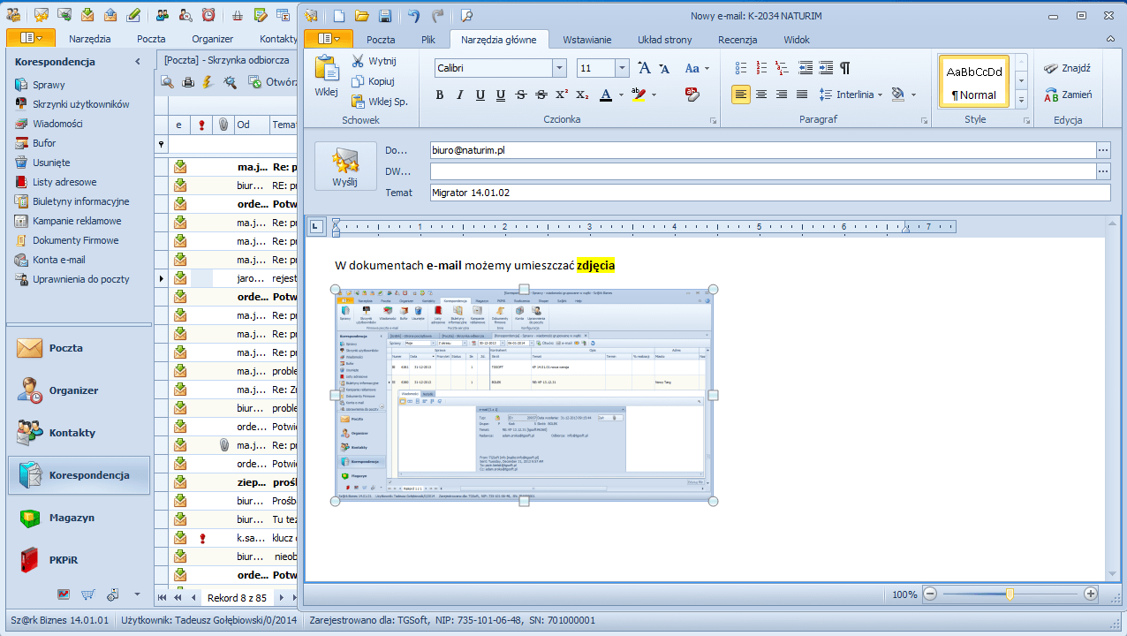This screenshot has height=636, width=1127.
Task: Open the Aa change case dropdown
Action: point(698,68)
